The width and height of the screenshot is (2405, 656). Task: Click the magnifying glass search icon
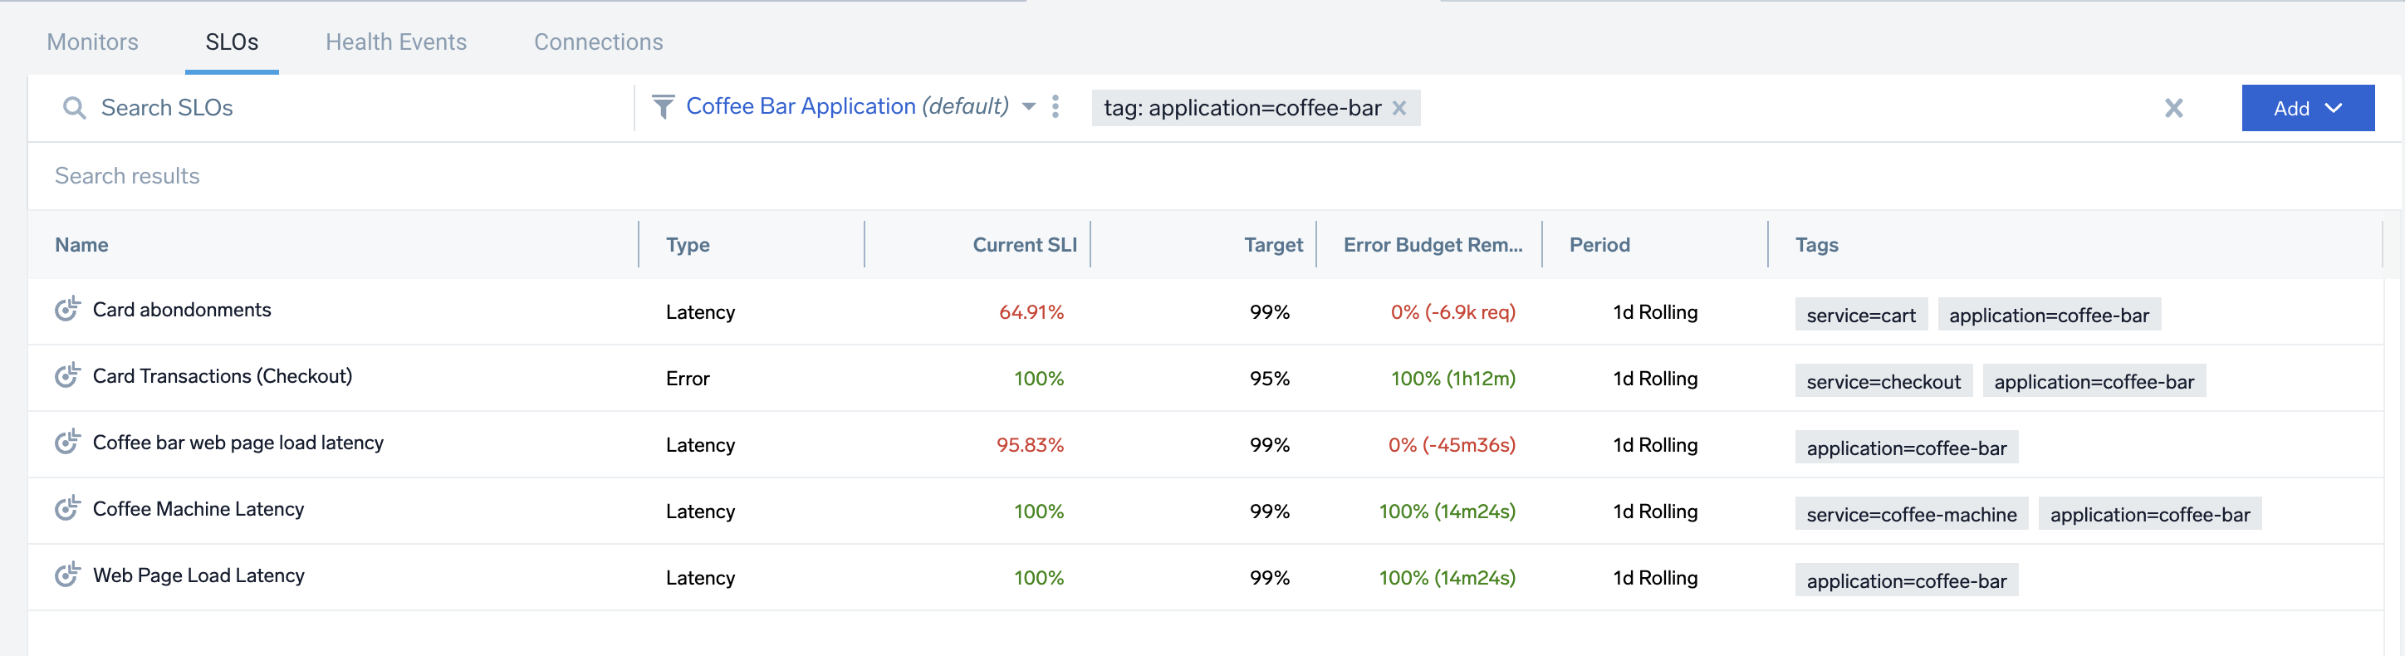point(74,108)
